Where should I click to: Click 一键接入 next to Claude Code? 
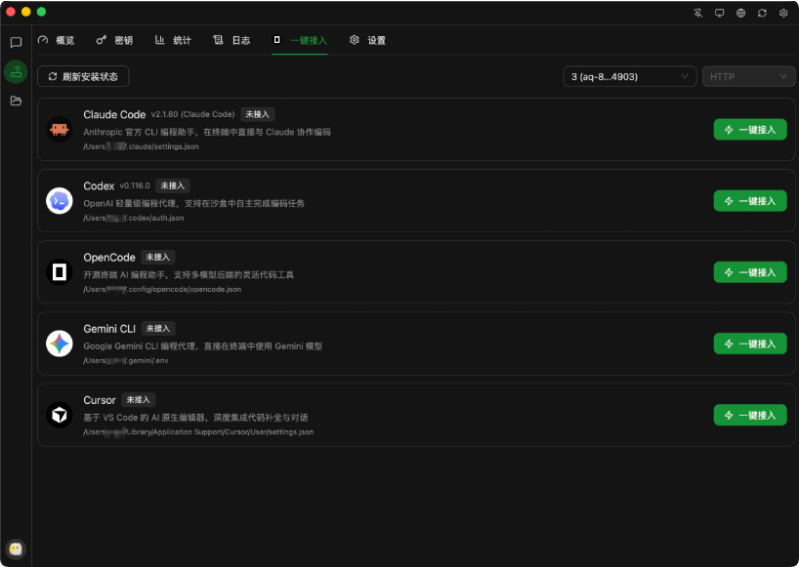750,128
